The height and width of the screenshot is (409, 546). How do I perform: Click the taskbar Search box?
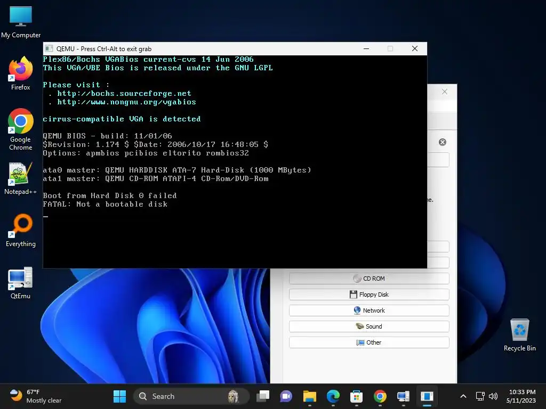coord(191,396)
